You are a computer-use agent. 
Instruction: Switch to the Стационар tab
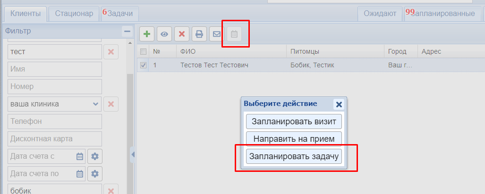pos(74,14)
